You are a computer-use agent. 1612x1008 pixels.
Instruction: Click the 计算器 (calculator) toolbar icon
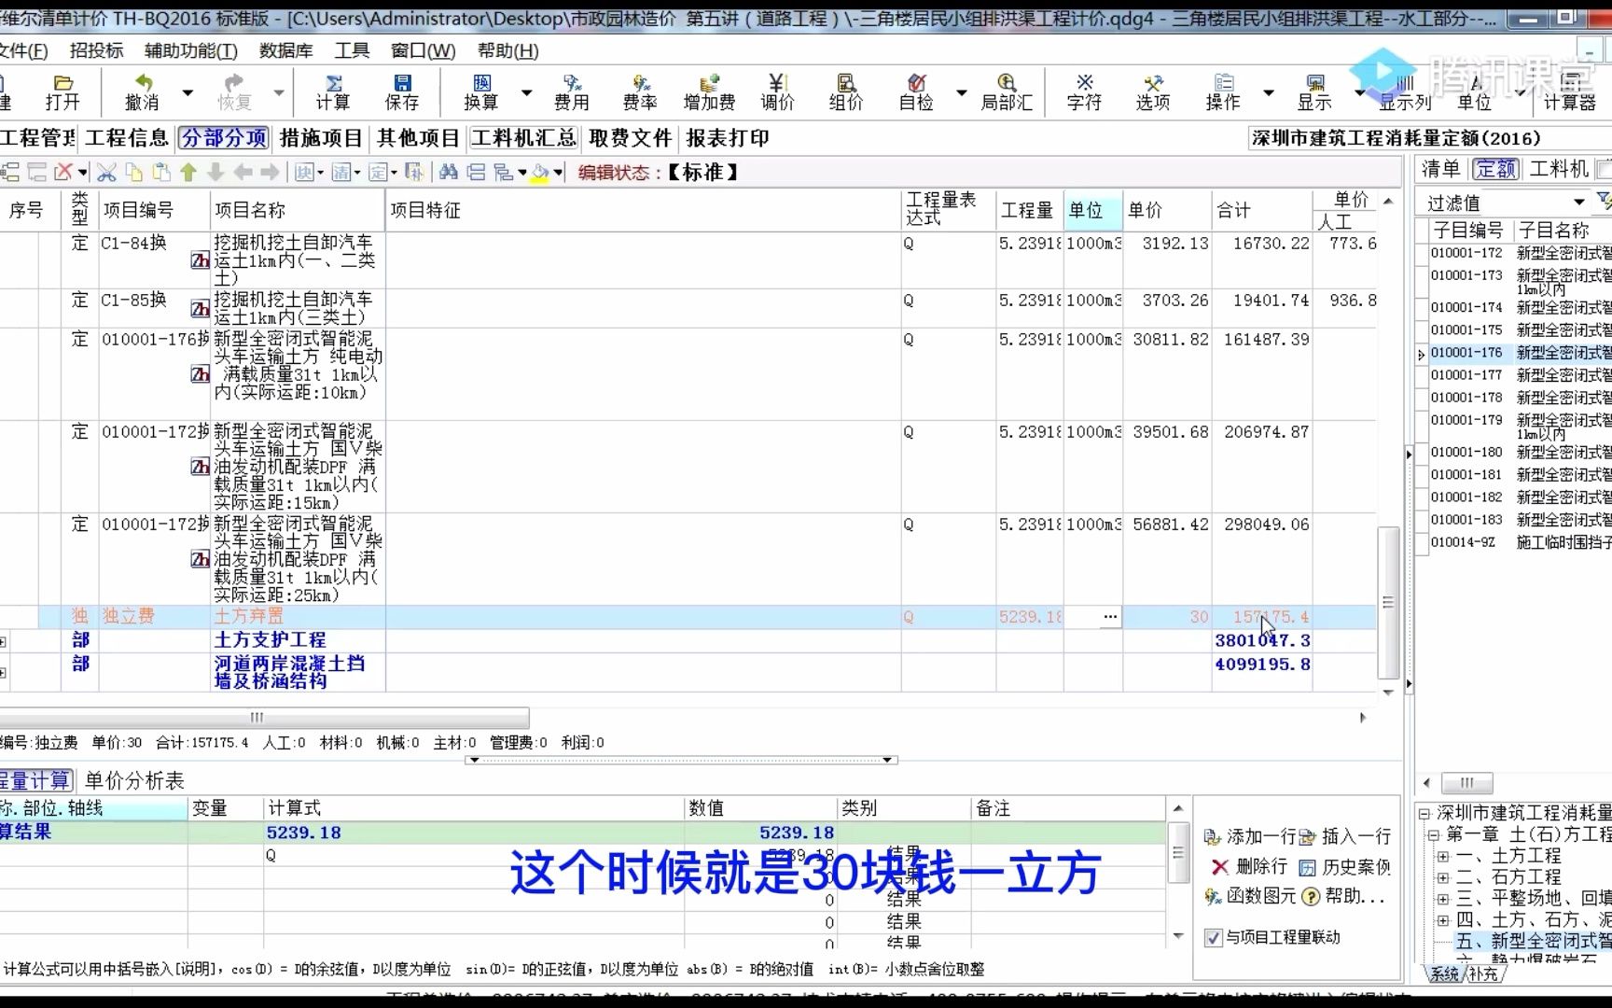pyautogui.click(x=1570, y=92)
